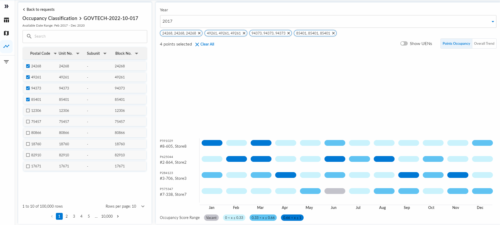This screenshot has height=225, width=500.
Task: Expand the sidebar with double-chevron icon
Action: coord(7,6)
